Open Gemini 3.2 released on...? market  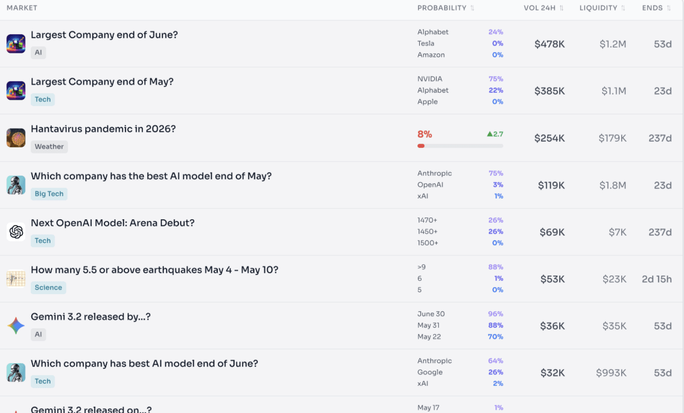click(91, 409)
